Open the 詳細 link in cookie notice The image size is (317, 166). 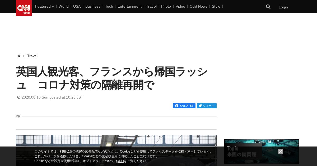coord(121,161)
